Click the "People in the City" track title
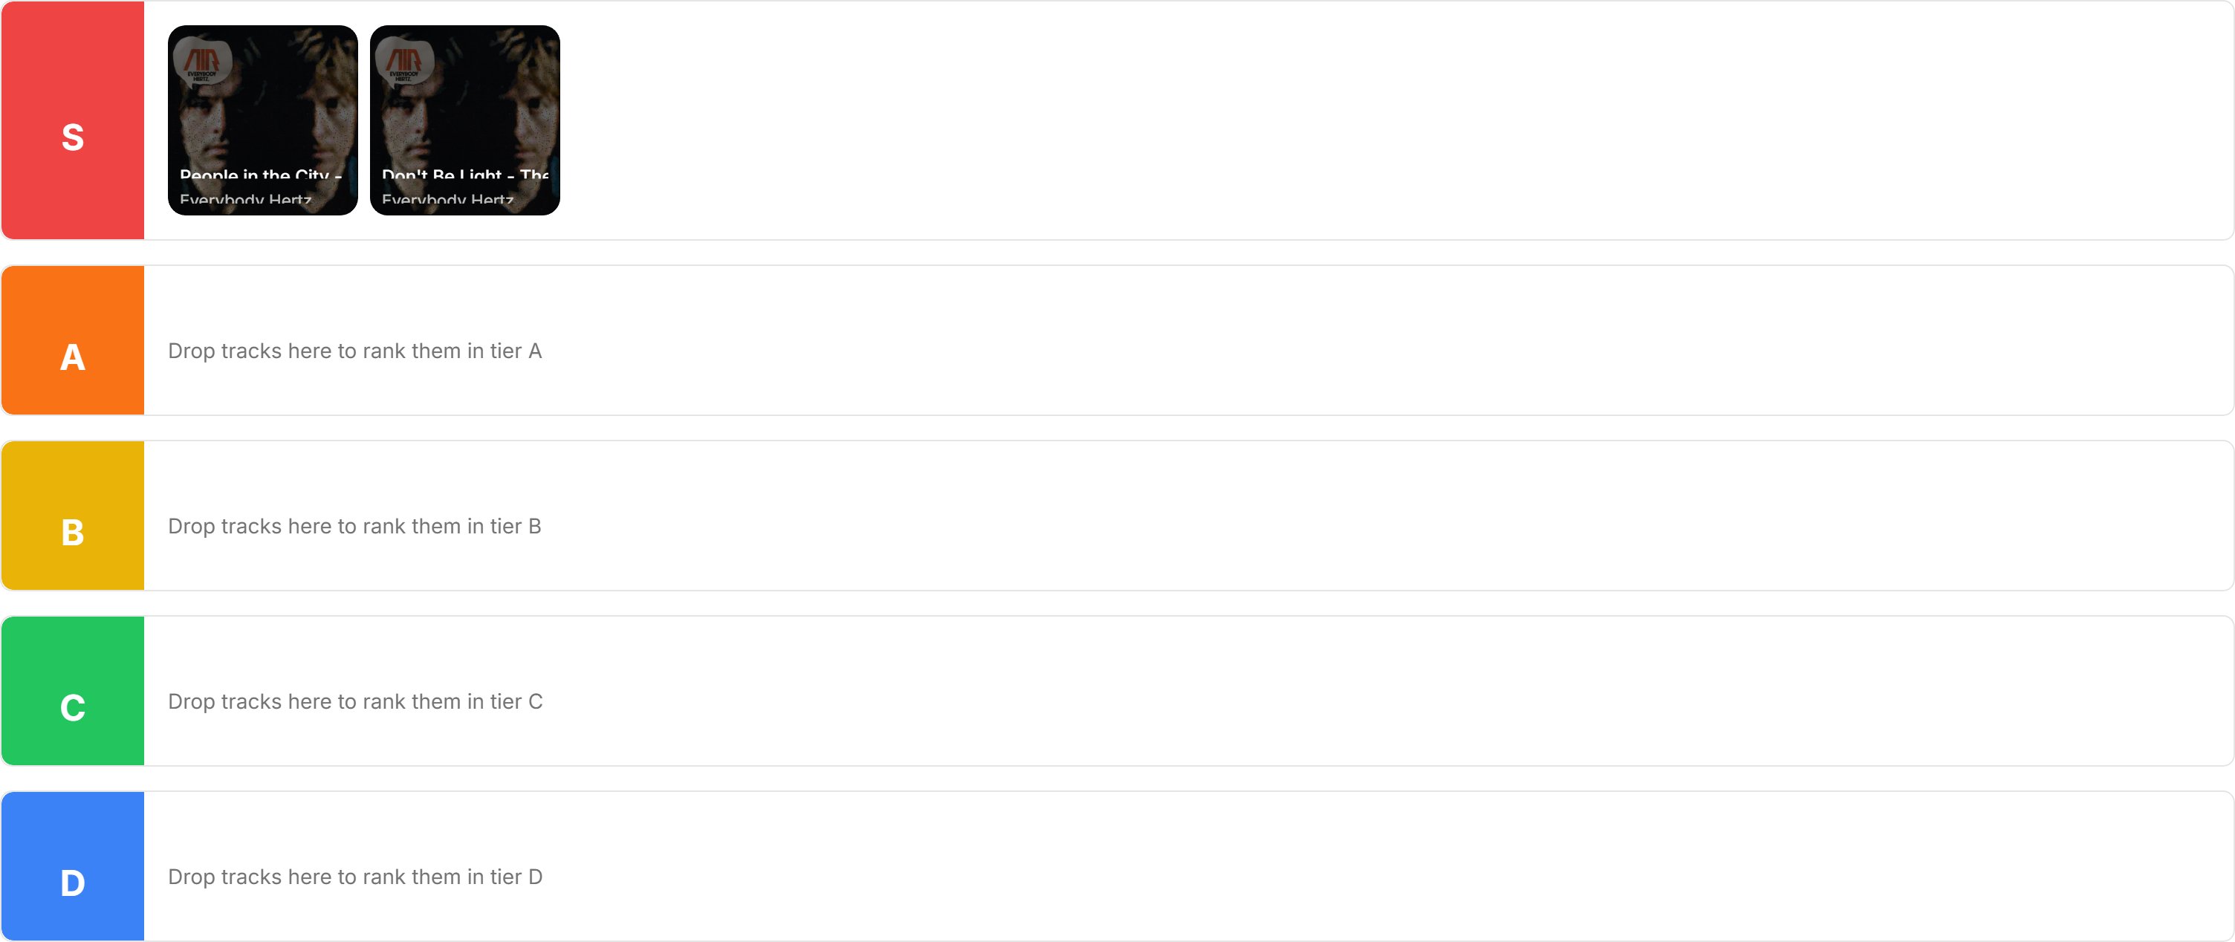Viewport: 2235px width, 942px height. (260, 176)
